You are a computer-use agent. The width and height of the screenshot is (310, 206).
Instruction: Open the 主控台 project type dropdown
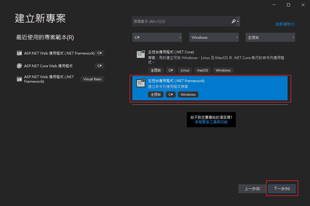point(270,37)
